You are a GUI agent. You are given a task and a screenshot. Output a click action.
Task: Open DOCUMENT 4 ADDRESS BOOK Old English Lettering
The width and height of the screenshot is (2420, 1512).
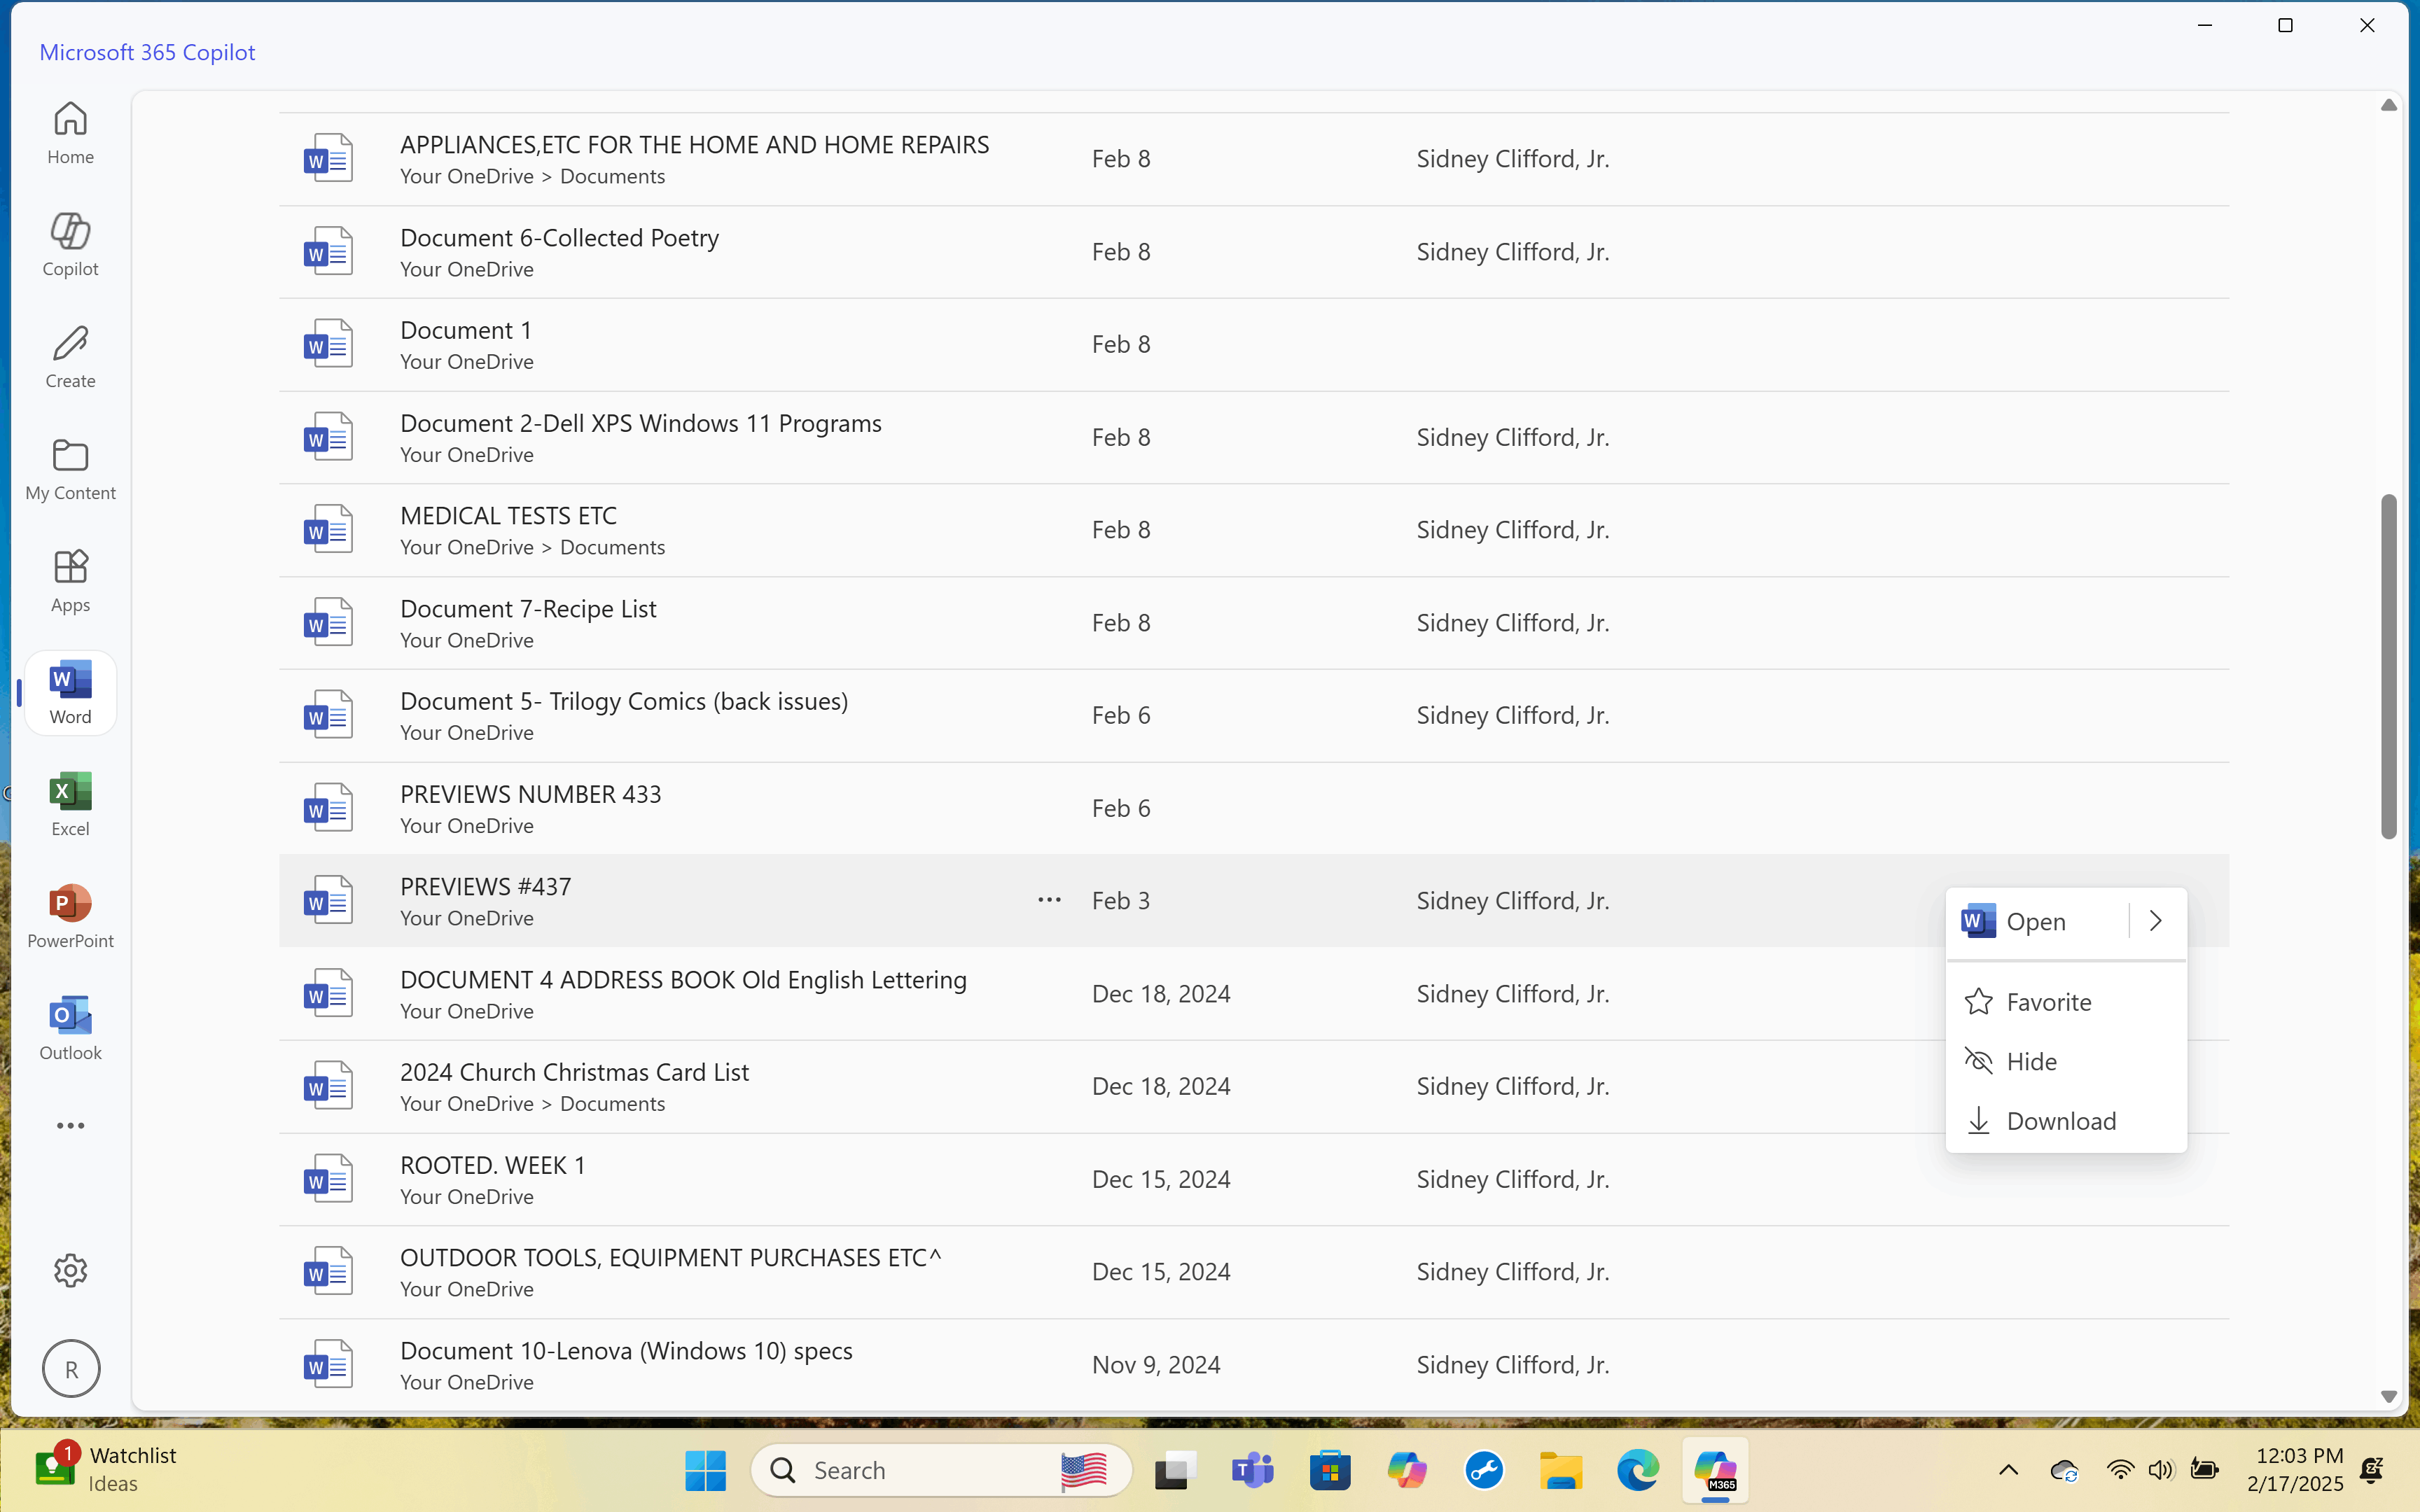(x=683, y=980)
